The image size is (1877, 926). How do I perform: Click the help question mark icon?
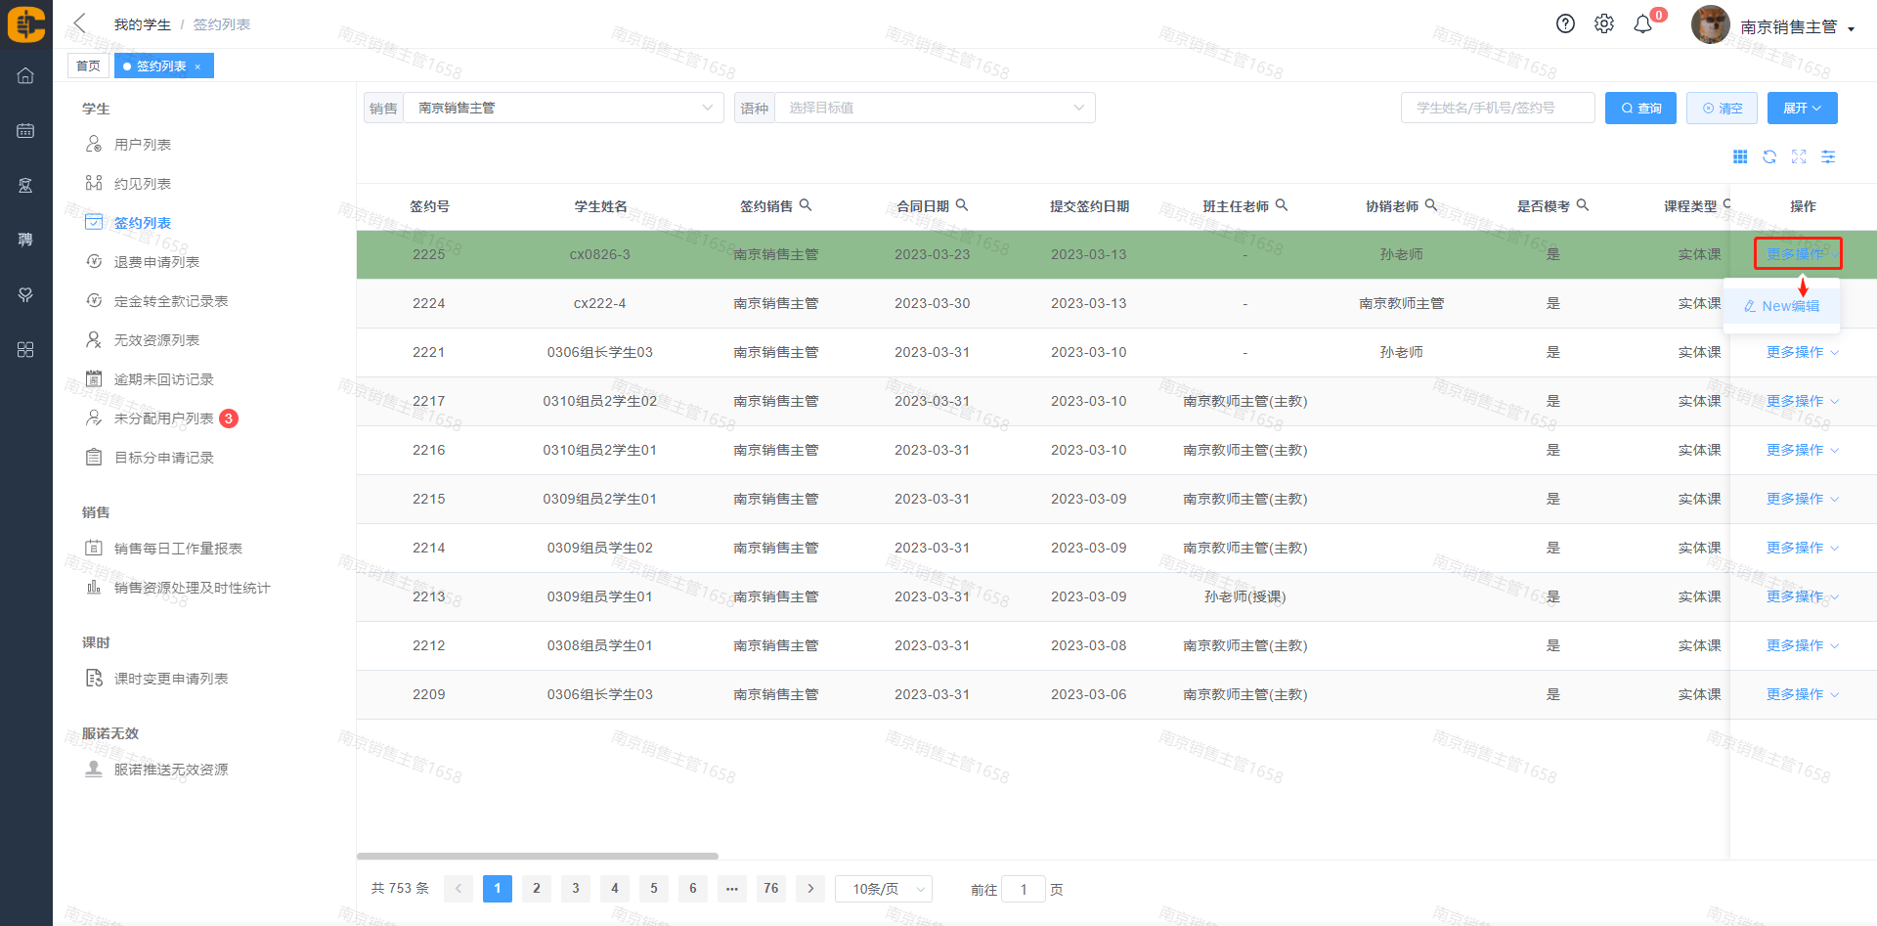coord(1565,24)
